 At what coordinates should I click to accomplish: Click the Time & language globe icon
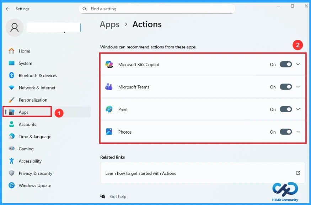[11, 136]
